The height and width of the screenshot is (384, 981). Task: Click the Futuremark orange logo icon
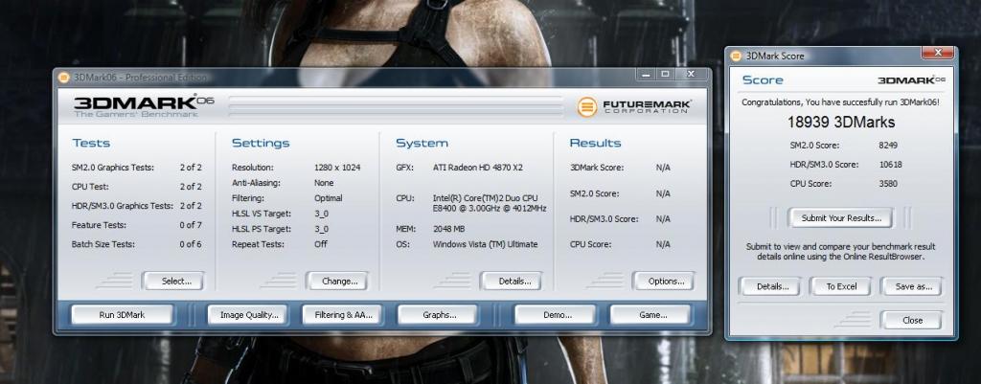pyautogui.click(x=587, y=107)
